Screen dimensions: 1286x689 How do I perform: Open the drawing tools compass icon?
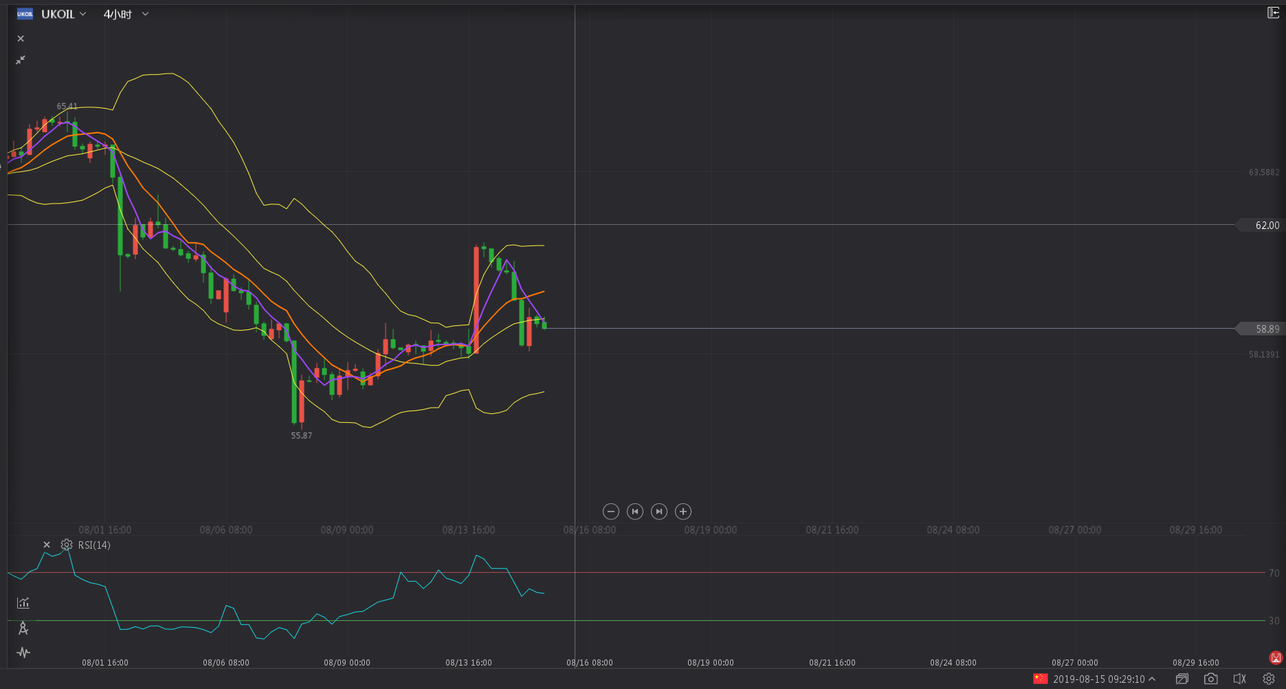point(23,628)
